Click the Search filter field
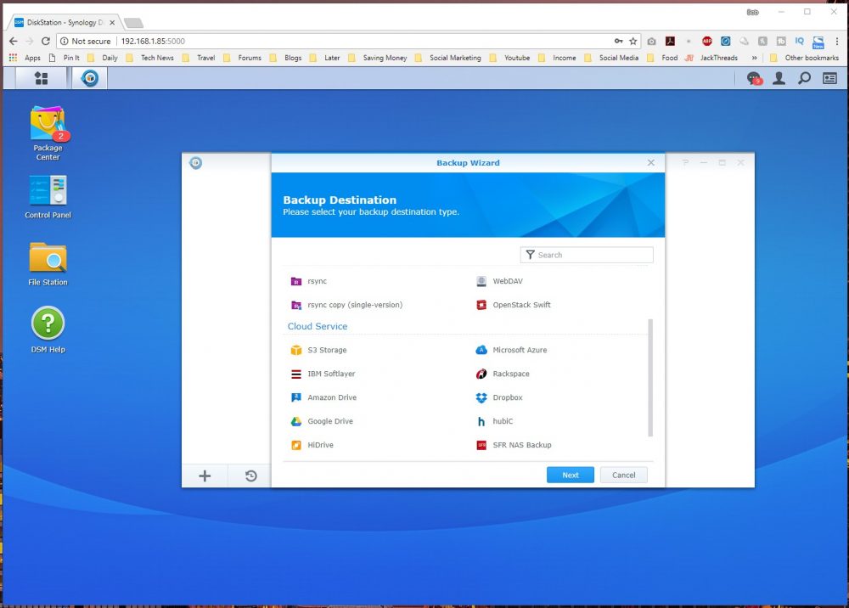Screen dimensions: 849x608 pyautogui.click(x=587, y=255)
